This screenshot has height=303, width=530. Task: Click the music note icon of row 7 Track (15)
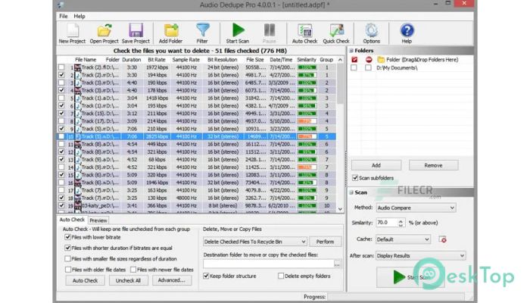click(x=78, y=114)
